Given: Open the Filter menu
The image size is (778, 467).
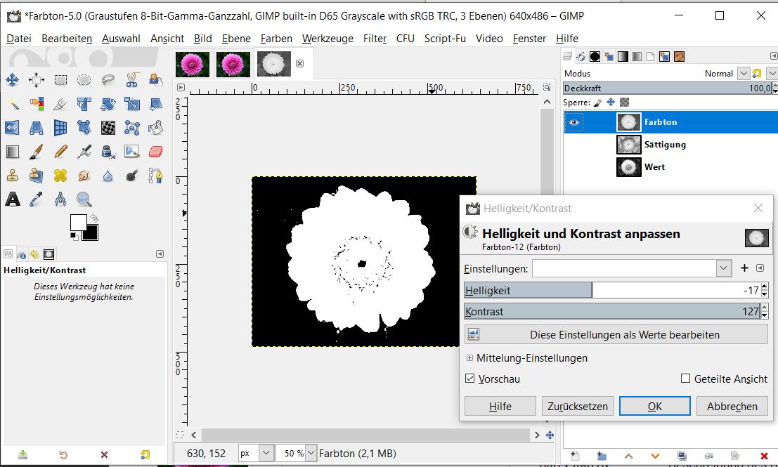Looking at the screenshot, I should click(375, 39).
